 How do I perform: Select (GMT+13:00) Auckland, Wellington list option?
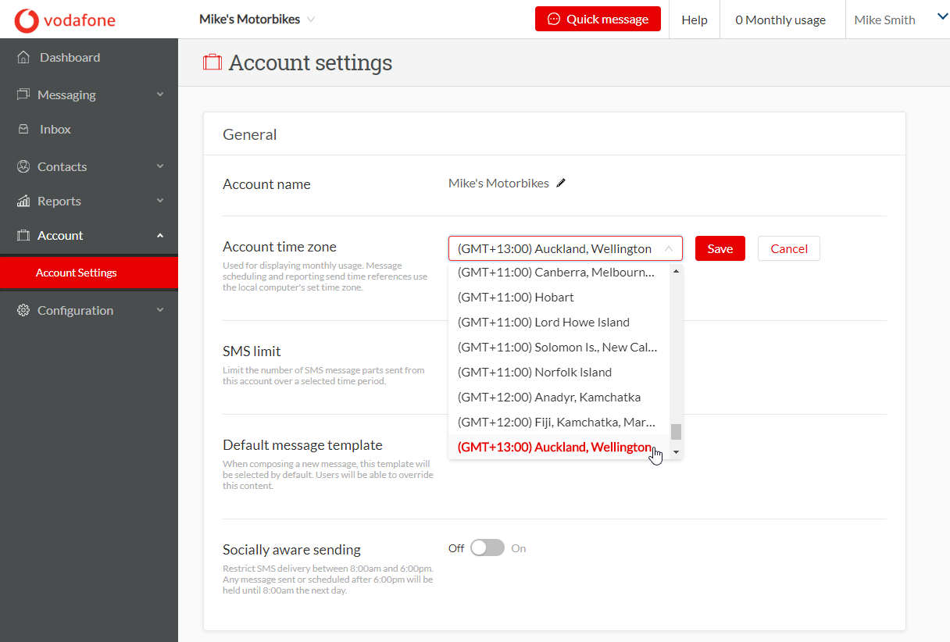pyautogui.click(x=559, y=447)
